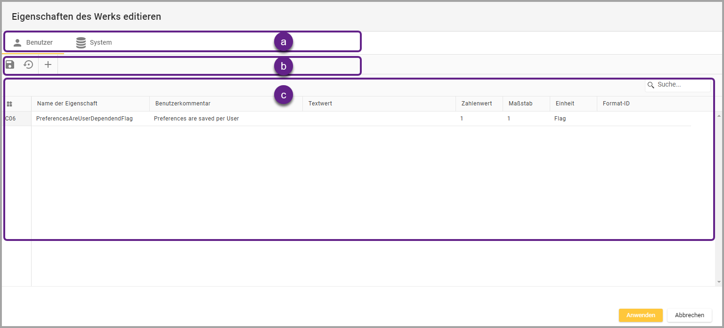
Task: Select the PreferencesAreUserDependendFlag row cell
Action: pyautogui.click(x=84, y=119)
